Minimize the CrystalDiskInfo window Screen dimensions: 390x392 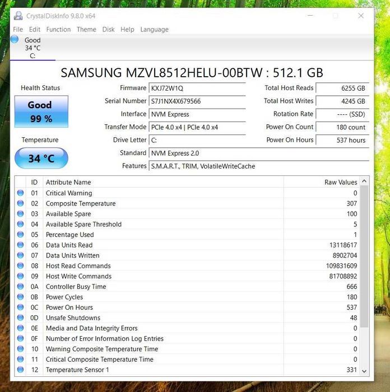coord(310,16)
